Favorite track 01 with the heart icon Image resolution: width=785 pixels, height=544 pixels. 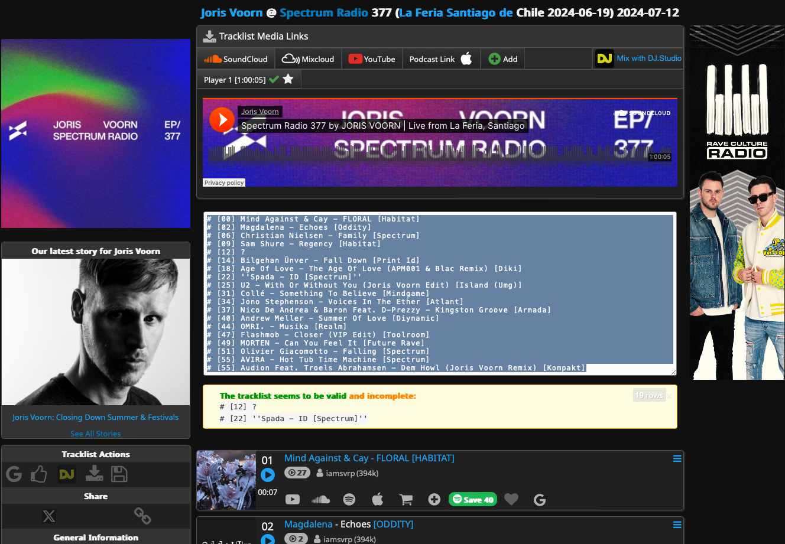tap(511, 500)
